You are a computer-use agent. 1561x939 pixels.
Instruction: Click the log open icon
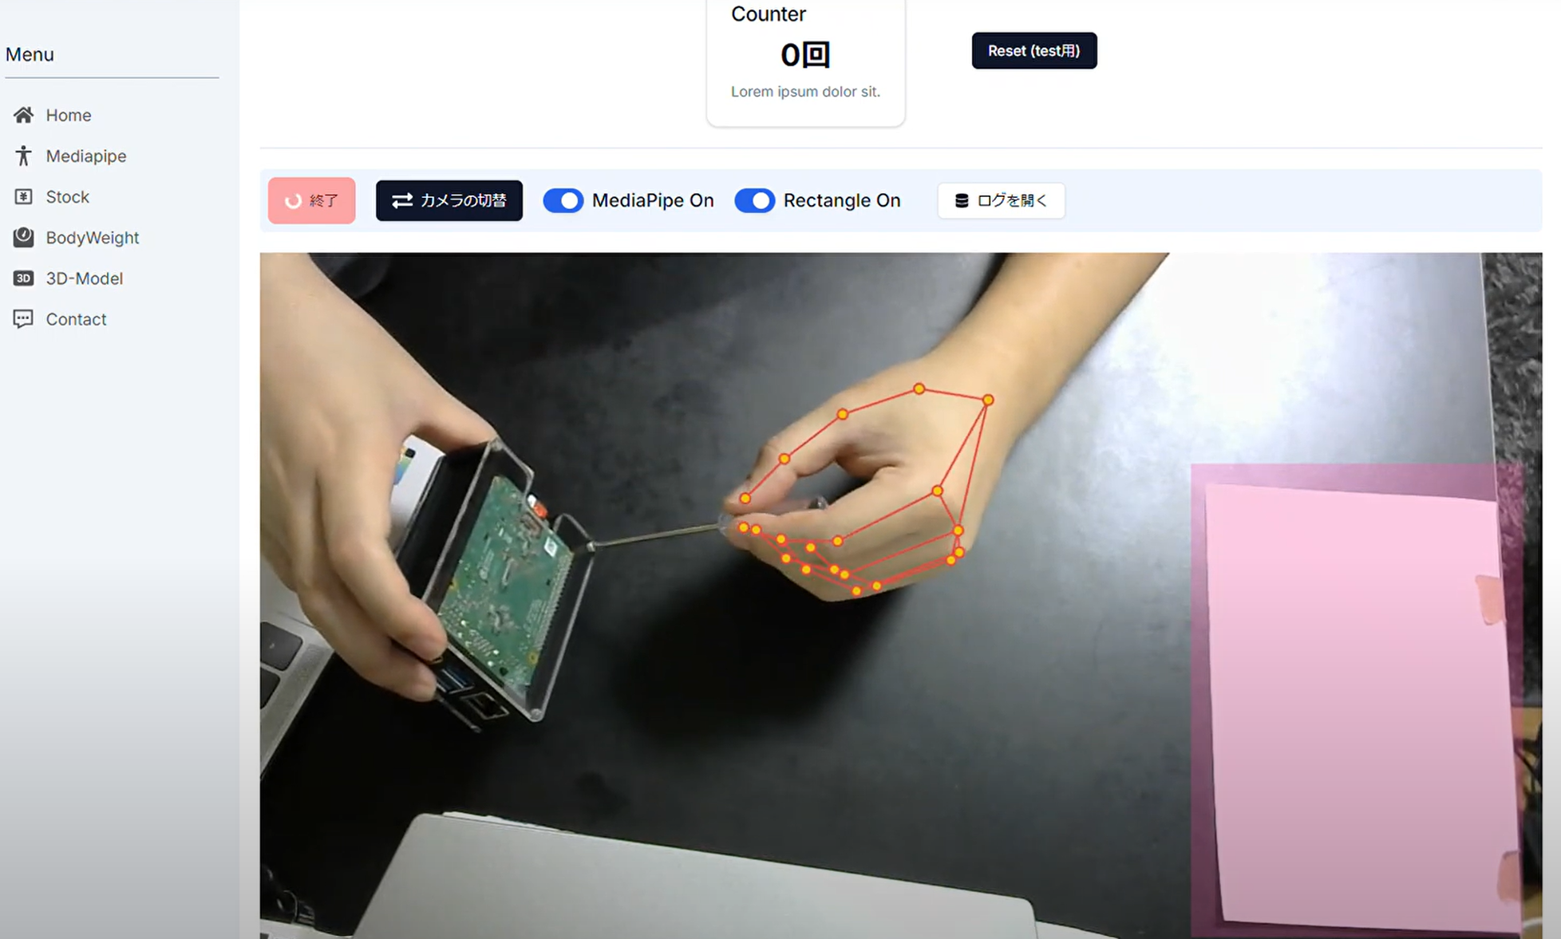960,199
